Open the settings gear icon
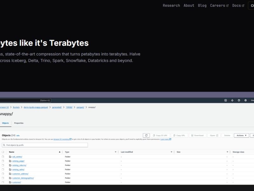Screen dimensions: 254x191 coord(245,100)
